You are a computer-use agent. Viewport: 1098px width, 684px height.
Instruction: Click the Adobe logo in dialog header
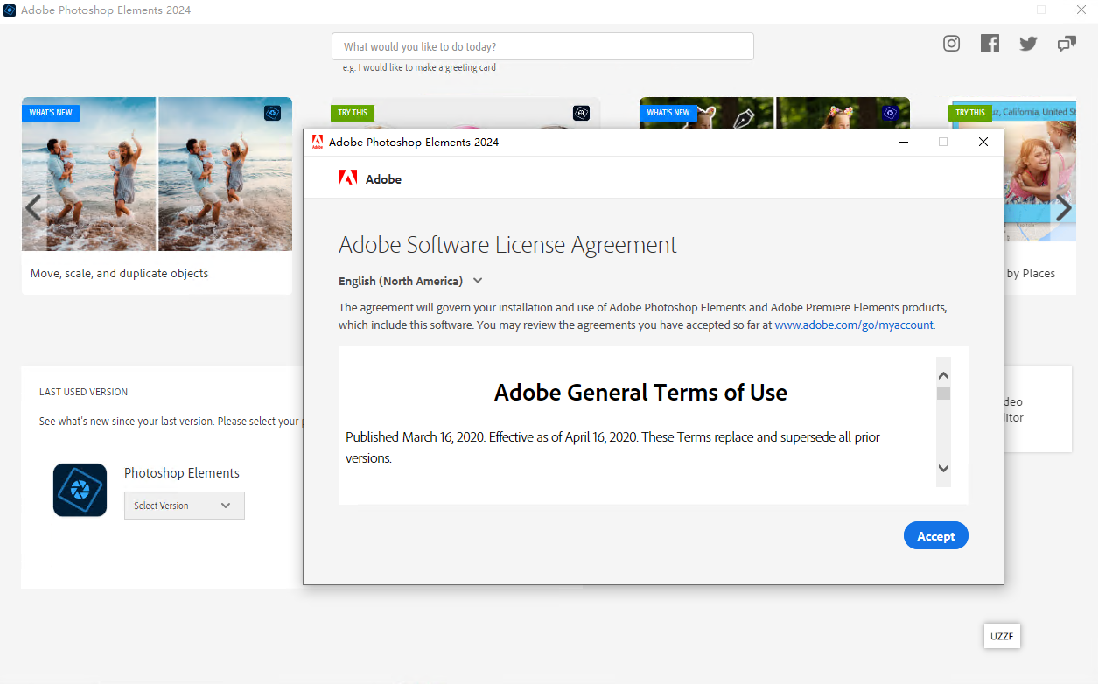[348, 178]
